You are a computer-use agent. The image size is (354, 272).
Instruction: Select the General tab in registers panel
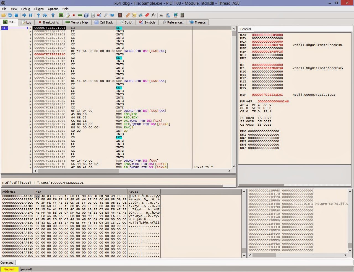(245, 29)
